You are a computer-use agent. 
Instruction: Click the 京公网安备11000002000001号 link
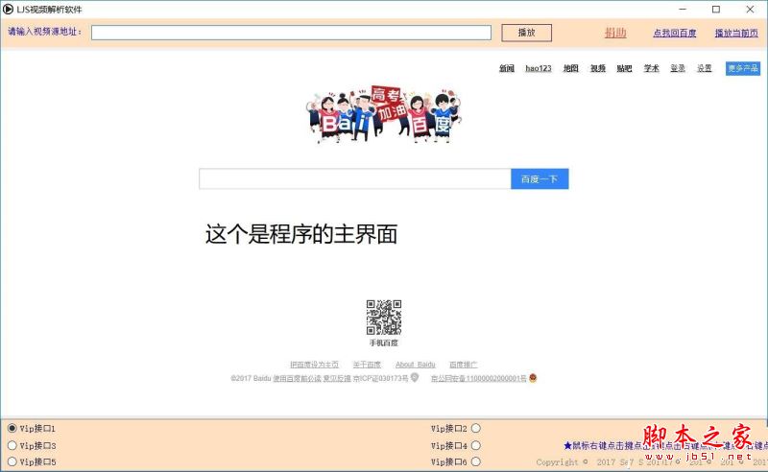(x=478, y=378)
